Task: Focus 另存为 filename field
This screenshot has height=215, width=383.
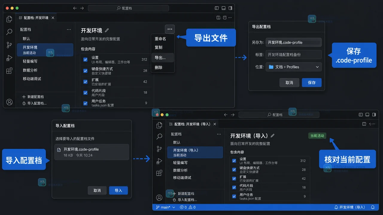Action: click(x=294, y=42)
